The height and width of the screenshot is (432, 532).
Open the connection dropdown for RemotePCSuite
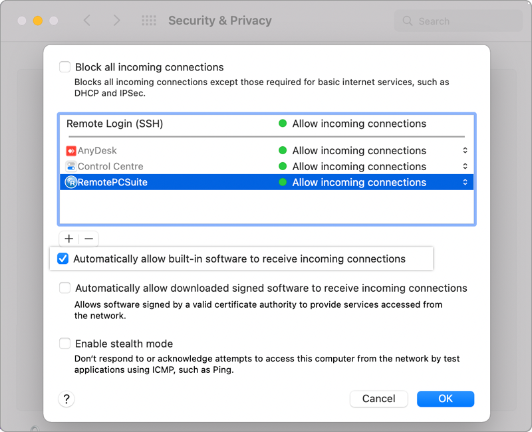465,182
